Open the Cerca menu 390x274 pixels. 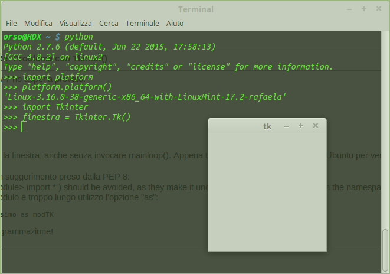109,23
